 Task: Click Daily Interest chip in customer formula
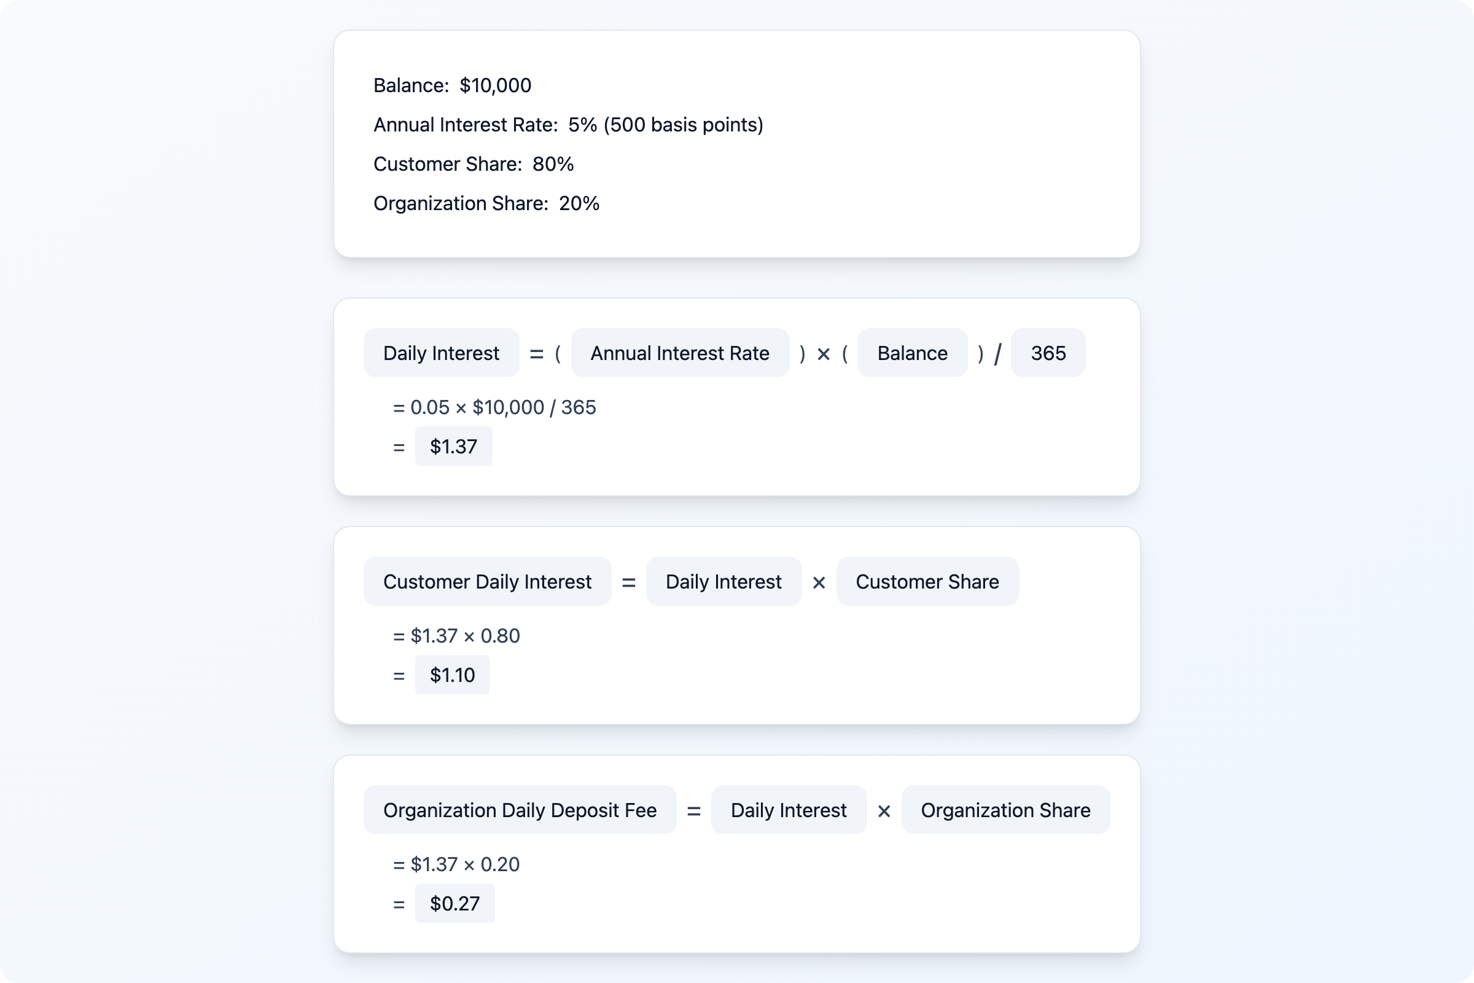tap(723, 582)
